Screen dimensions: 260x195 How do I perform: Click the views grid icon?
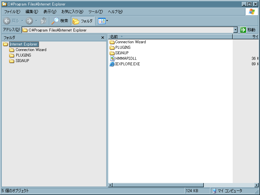click(x=102, y=21)
